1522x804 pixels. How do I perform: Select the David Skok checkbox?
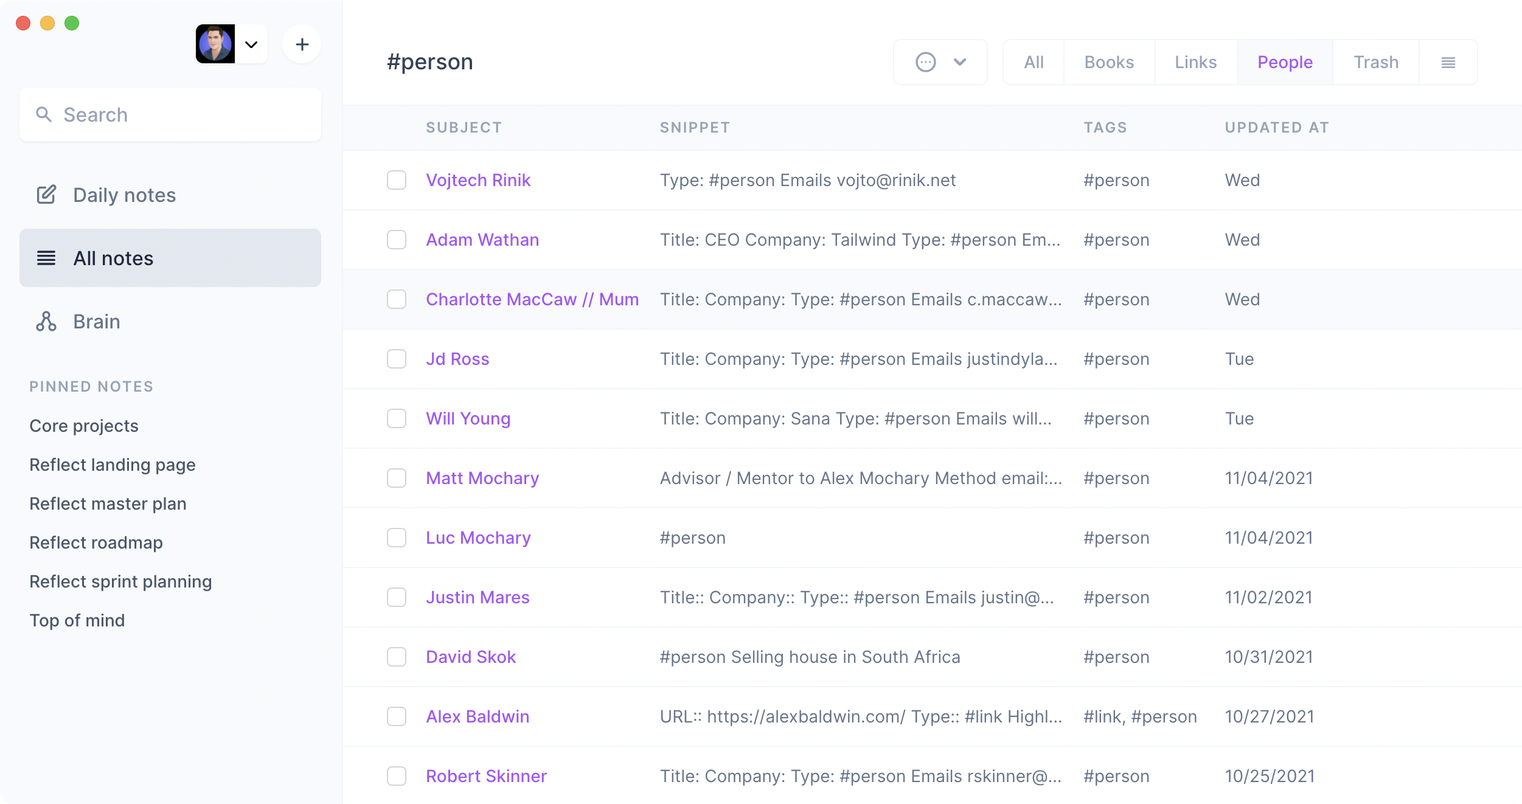pyautogui.click(x=397, y=657)
